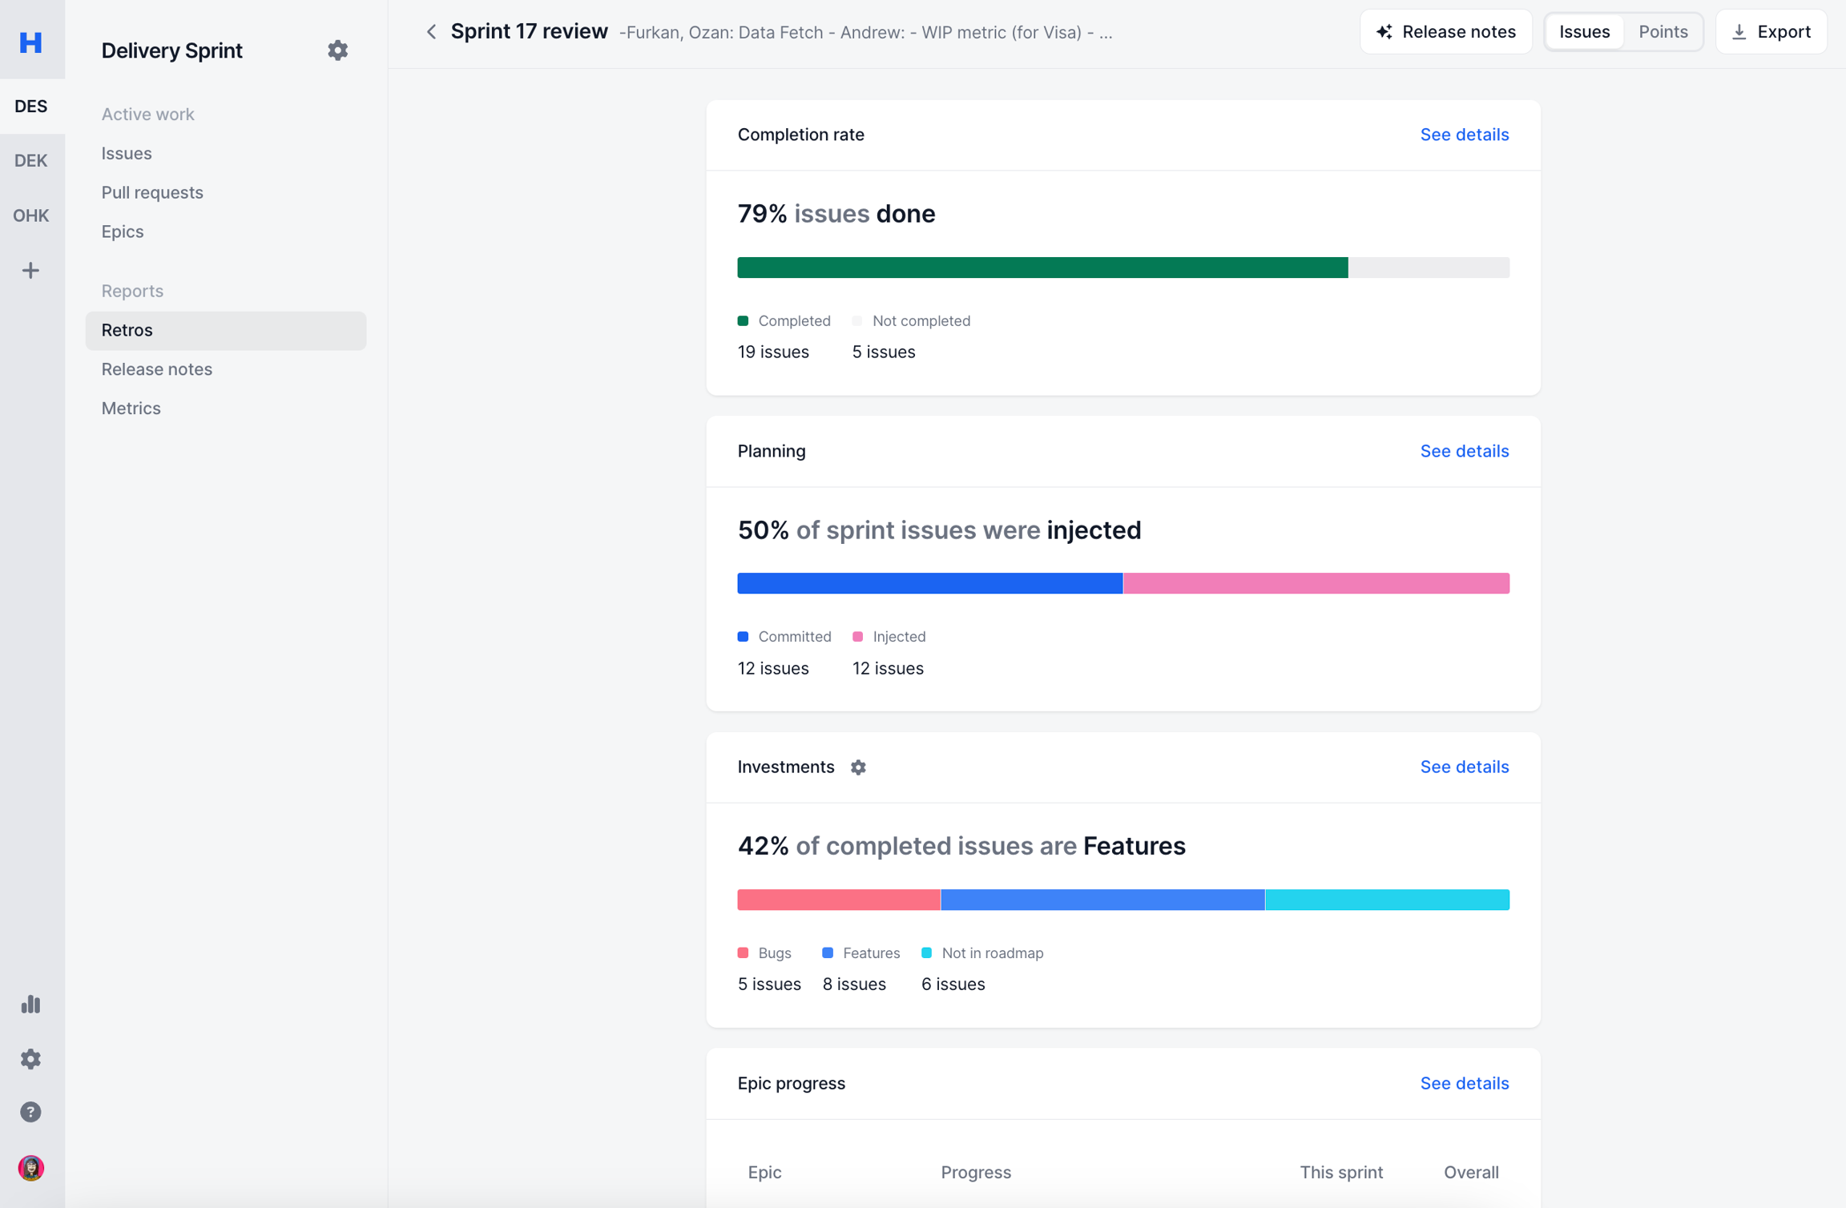Go back with the left chevron arrow
The width and height of the screenshot is (1846, 1208).
(x=431, y=32)
